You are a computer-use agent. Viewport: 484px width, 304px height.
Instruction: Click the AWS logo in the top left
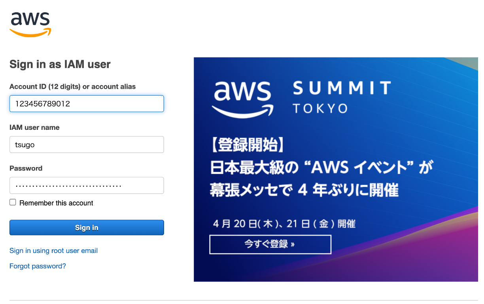(x=30, y=24)
